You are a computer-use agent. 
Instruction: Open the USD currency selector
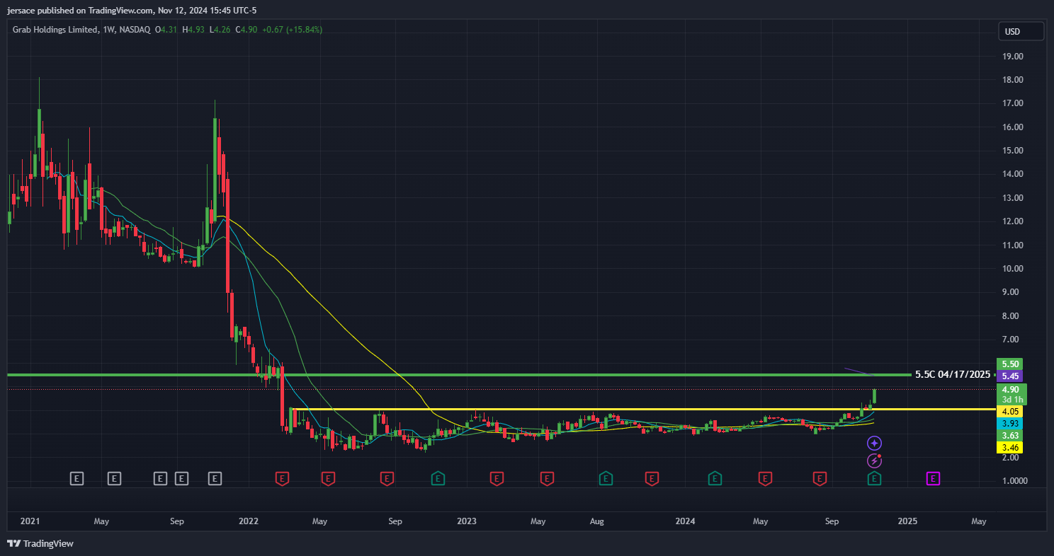pos(1021,31)
